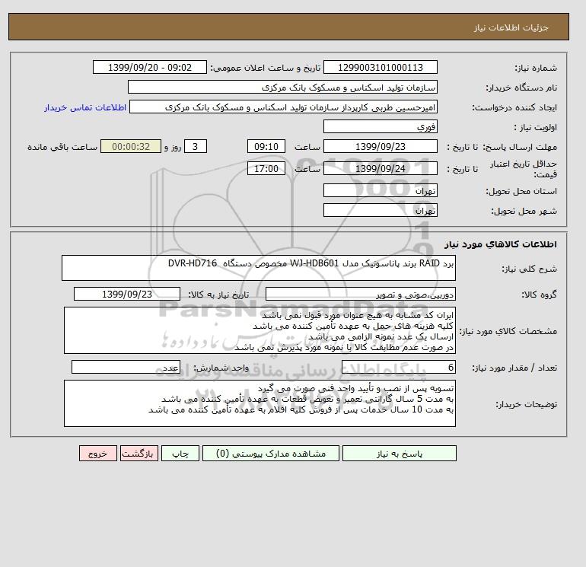Screen dimensions: 586x567
Task: Click the buyer organization name field
Action: click(282, 87)
